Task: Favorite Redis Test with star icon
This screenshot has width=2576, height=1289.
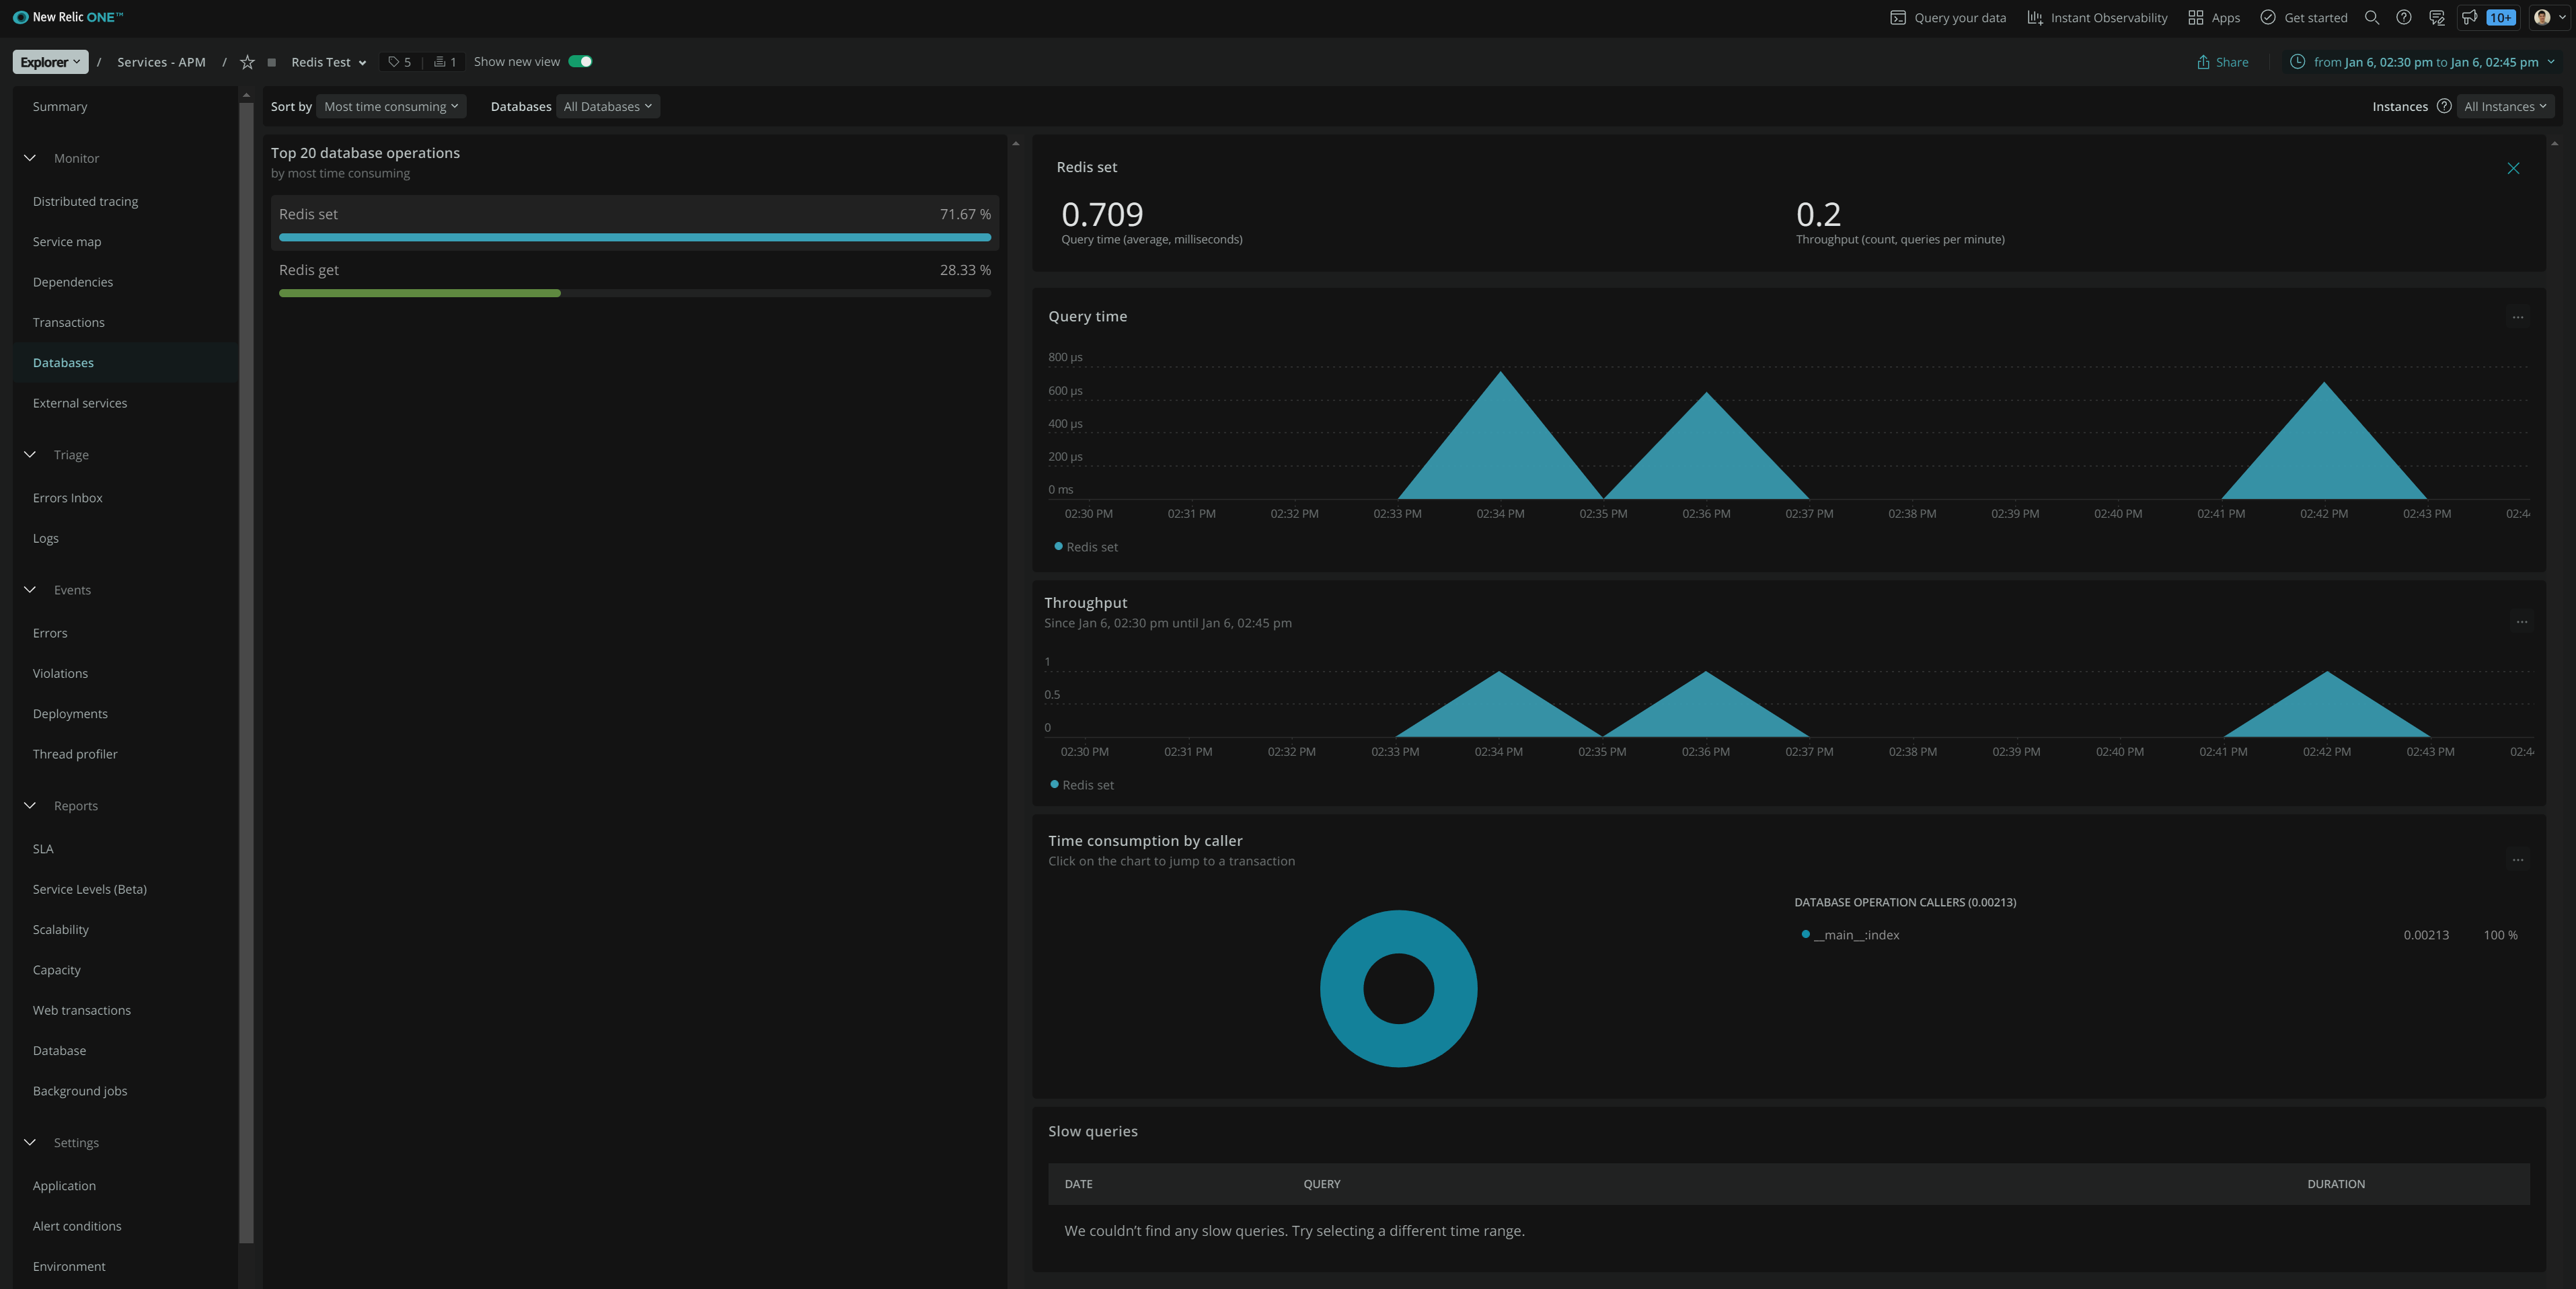Action: pos(247,62)
